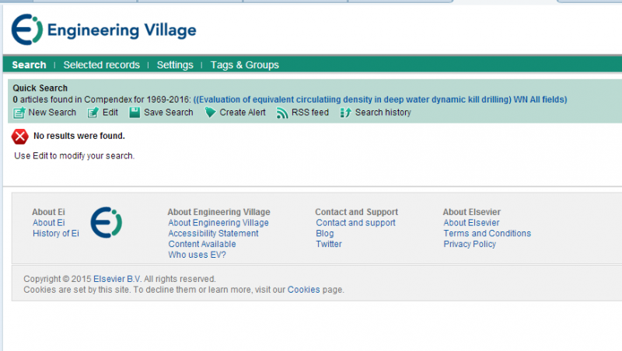This screenshot has height=351, width=622.
Task: Open the RSS feed link
Action: [x=310, y=113]
